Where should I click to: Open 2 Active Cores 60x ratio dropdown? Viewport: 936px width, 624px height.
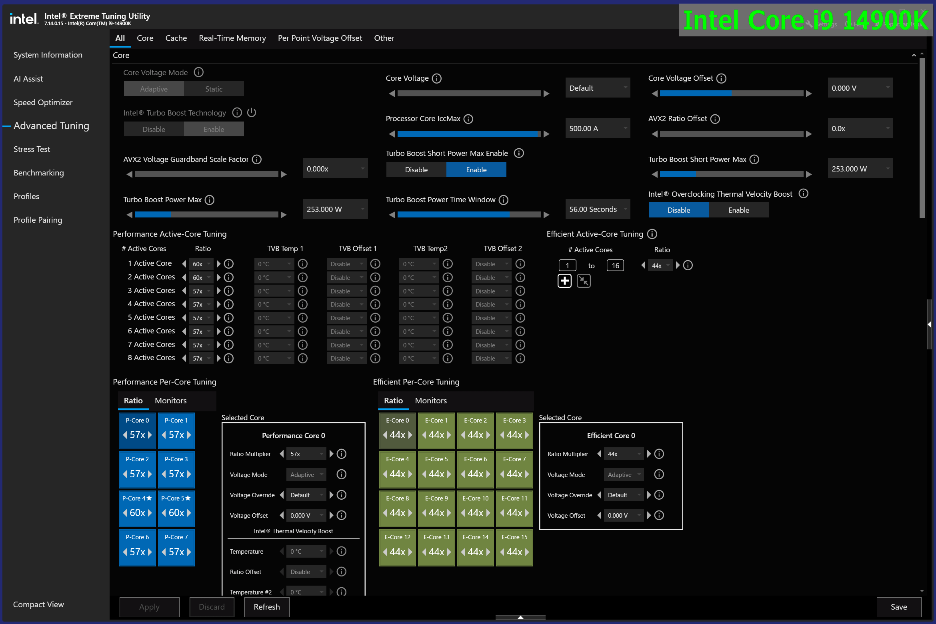coord(201,277)
